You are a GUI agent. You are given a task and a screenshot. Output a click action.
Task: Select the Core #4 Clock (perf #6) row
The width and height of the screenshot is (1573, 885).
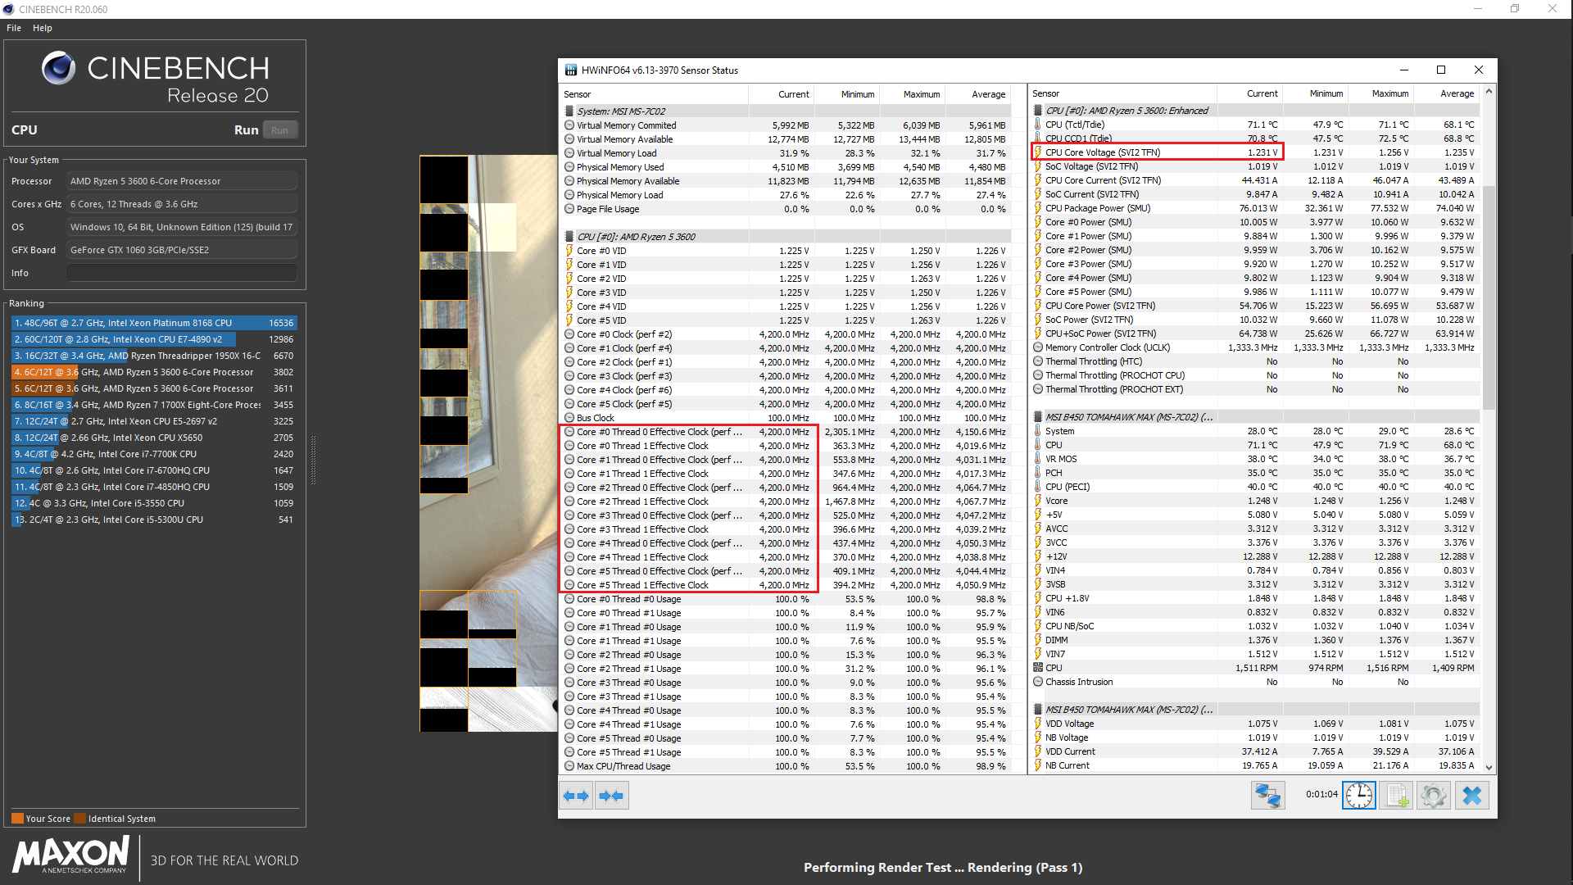click(x=786, y=390)
